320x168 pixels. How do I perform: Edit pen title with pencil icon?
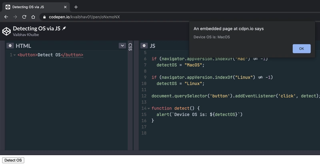click(x=64, y=28)
